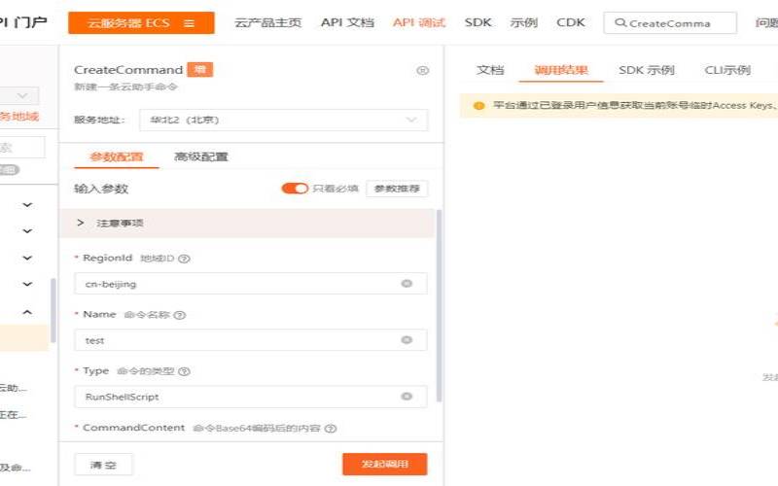
Task: Clear the Type field with its clear icon
Action: pos(407,397)
